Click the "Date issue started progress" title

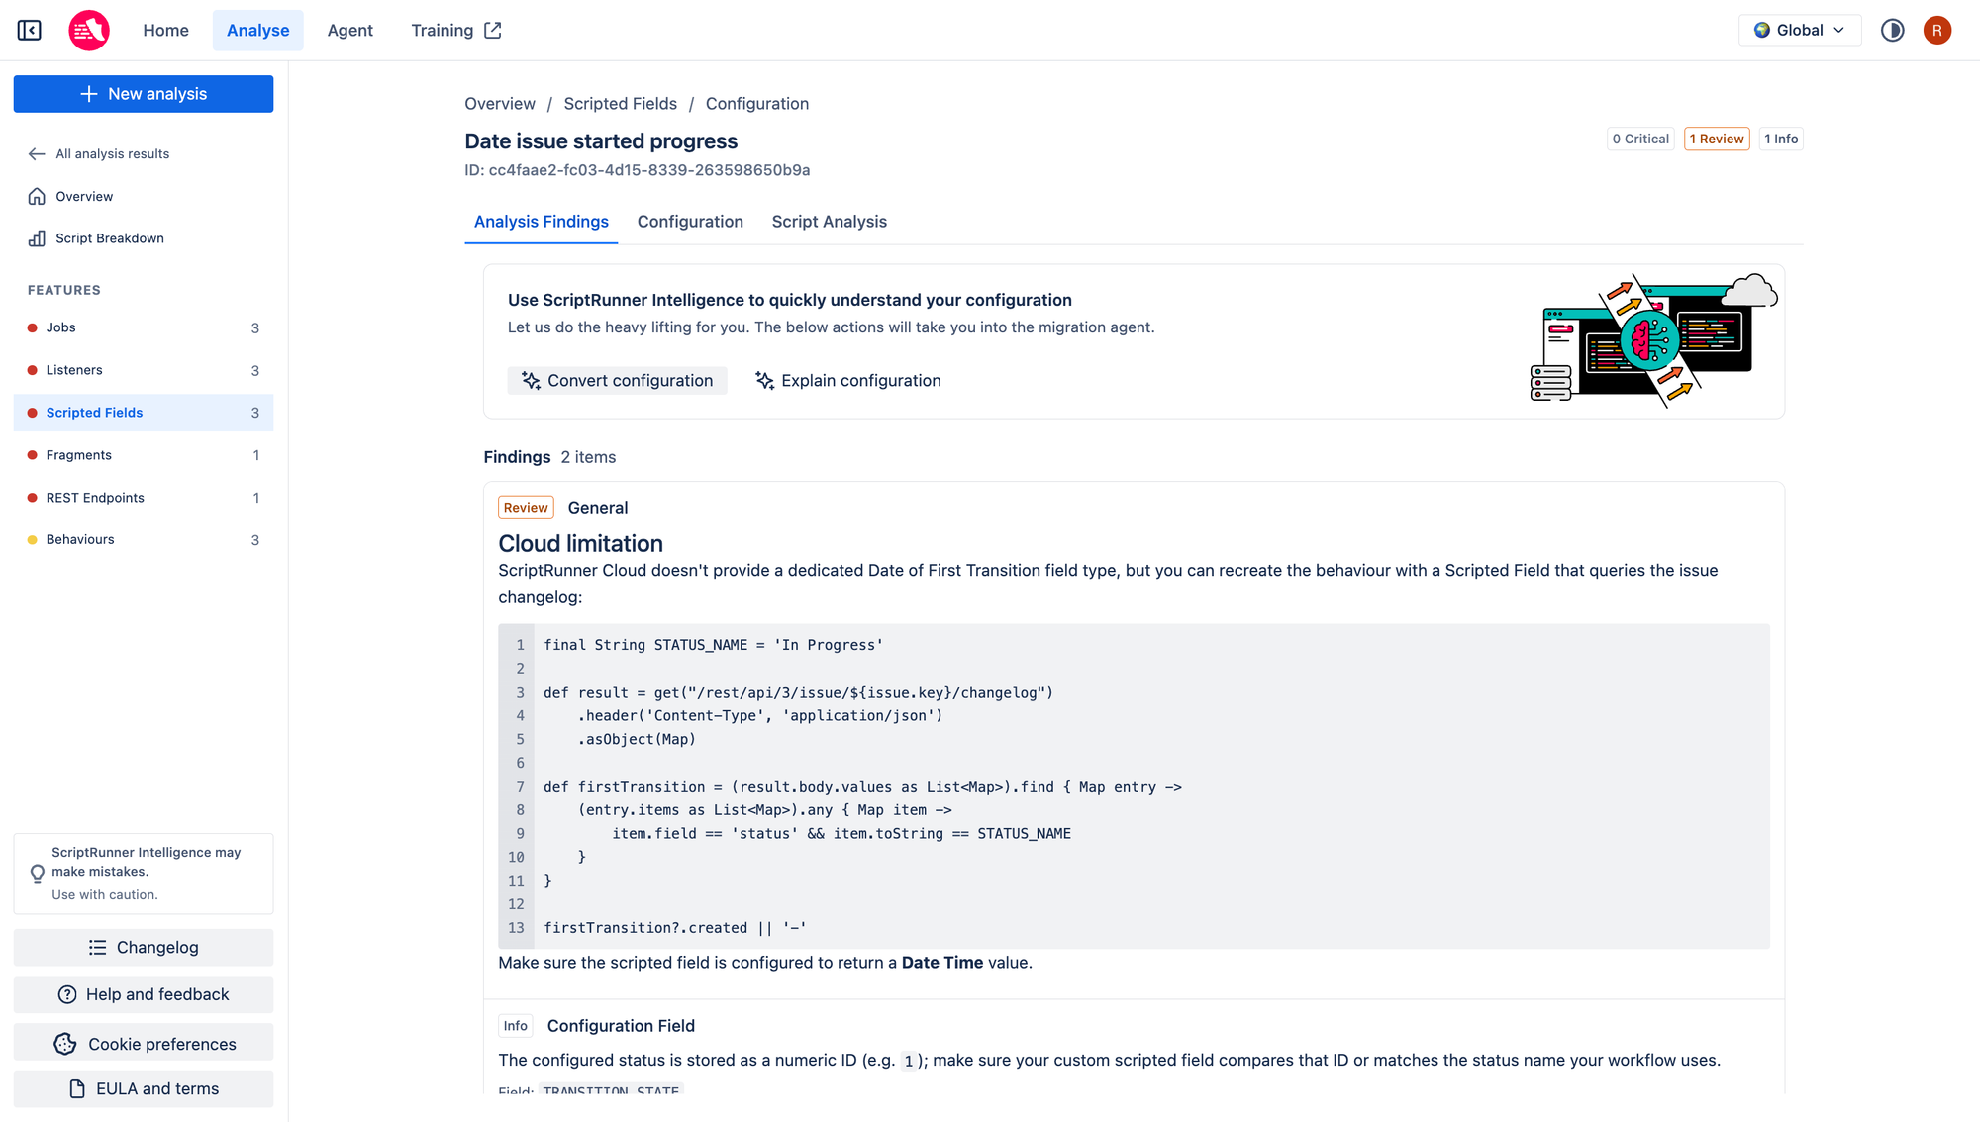coord(602,141)
